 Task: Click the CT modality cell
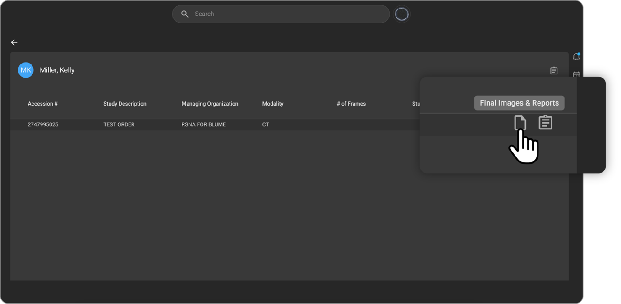click(x=266, y=124)
